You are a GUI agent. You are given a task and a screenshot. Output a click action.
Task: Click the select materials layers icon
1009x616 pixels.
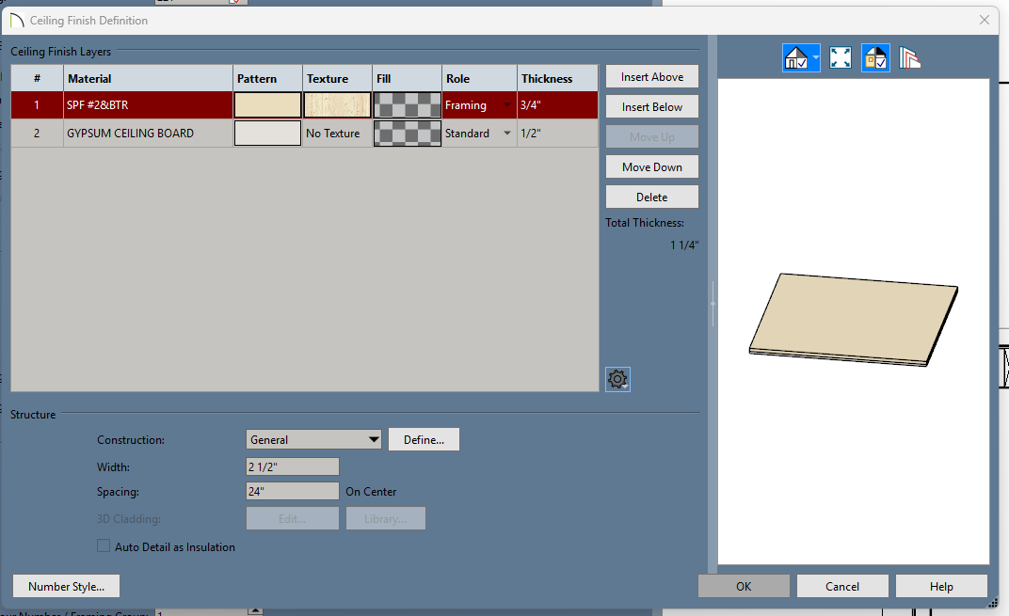pyautogui.click(x=910, y=58)
